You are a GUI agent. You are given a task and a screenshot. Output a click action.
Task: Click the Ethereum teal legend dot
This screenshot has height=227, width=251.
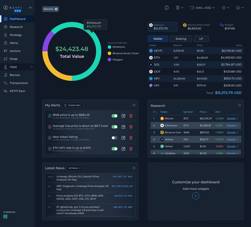point(110,47)
